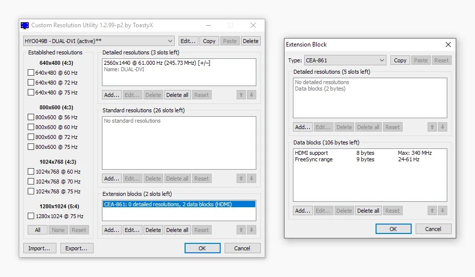Click the up arrow under Standard resolutions

coord(241,179)
